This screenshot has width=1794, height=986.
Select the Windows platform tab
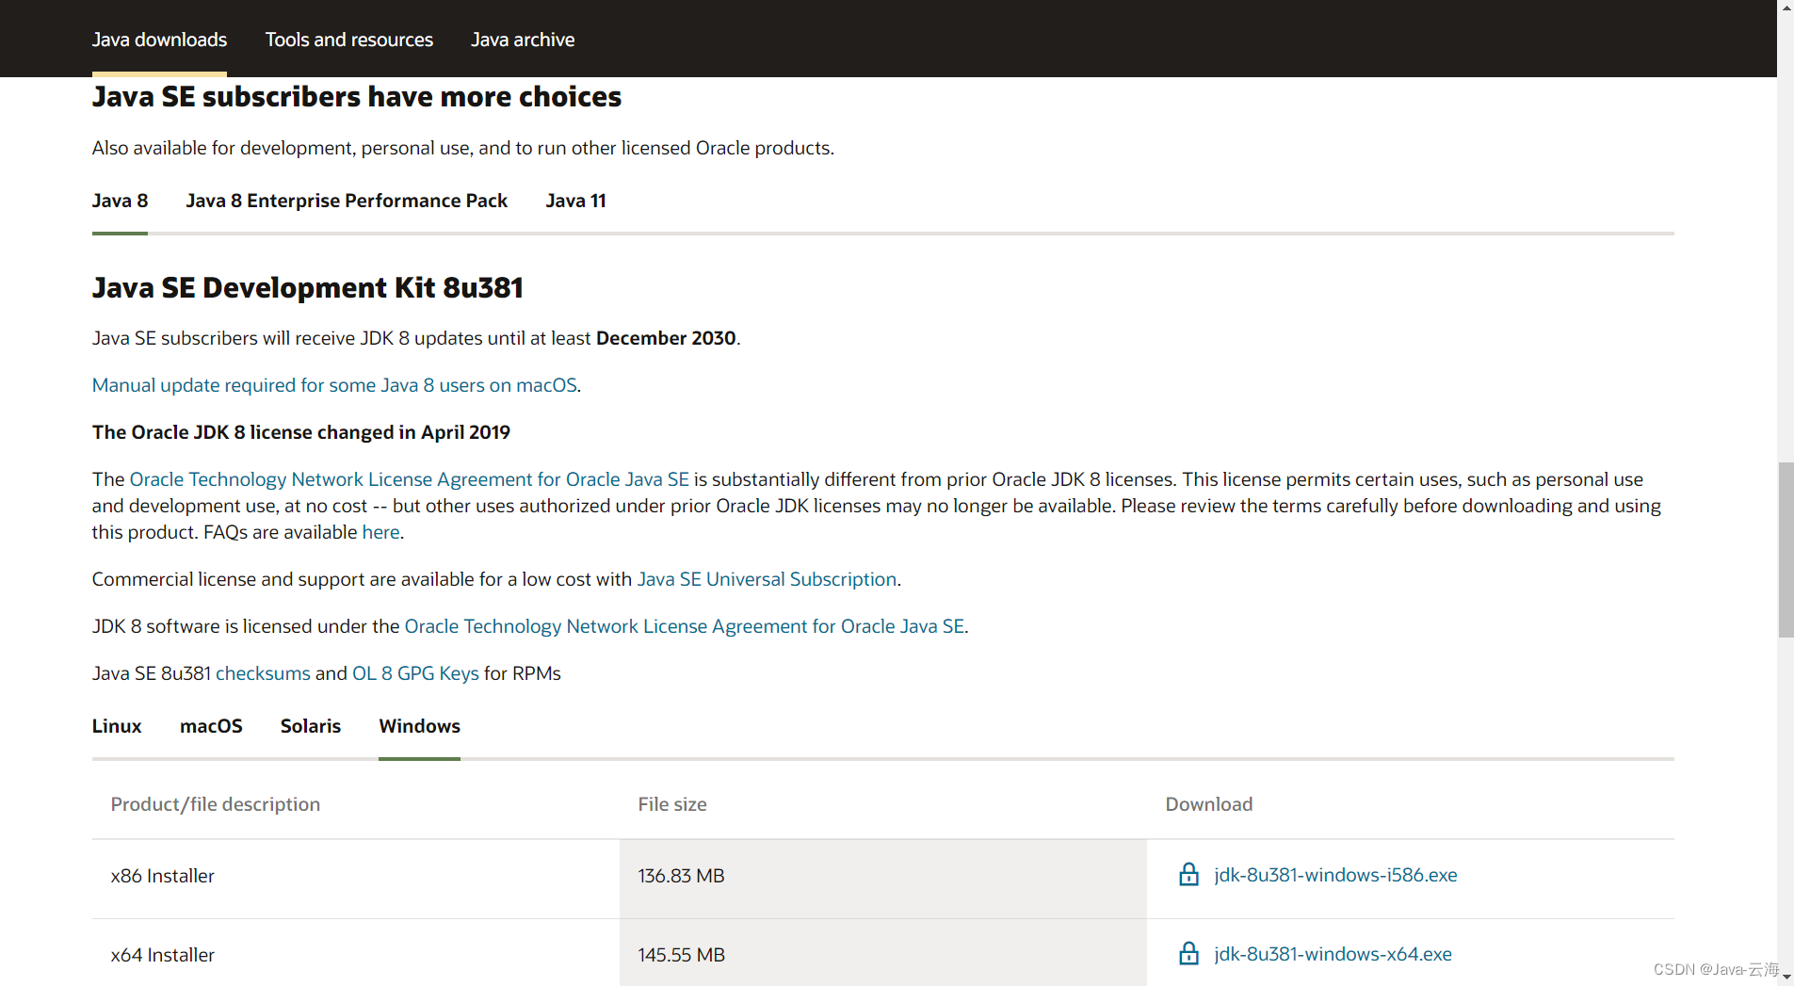tap(419, 726)
